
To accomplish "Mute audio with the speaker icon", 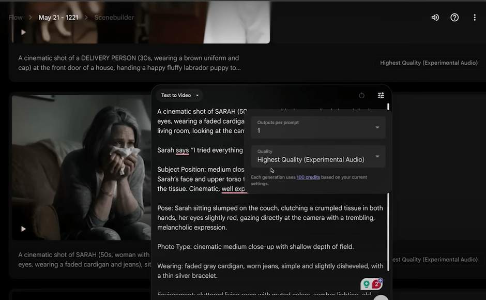I will [x=435, y=18].
